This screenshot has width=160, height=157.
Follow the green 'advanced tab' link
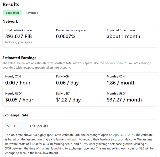tap(114, 63)
